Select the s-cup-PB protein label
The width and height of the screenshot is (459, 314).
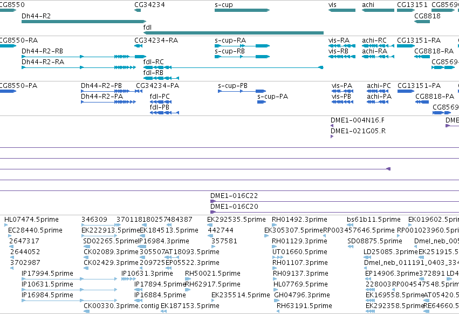coord(232,86)
